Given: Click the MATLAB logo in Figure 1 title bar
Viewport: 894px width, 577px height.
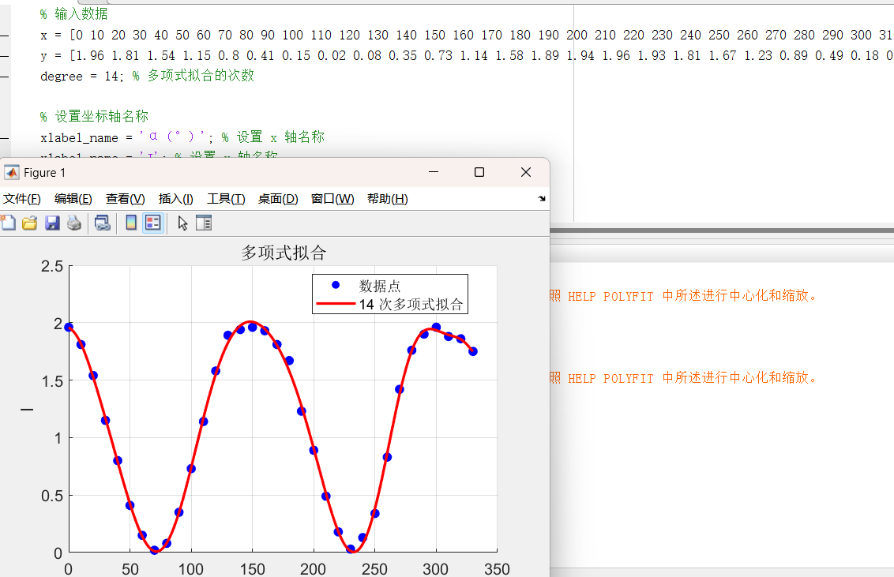Looking at the screenshot, I should pos(12,172).
